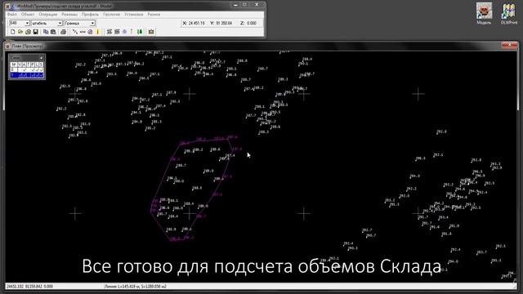Click the toolbar icon left of the yellow marker

coord(90,32)
